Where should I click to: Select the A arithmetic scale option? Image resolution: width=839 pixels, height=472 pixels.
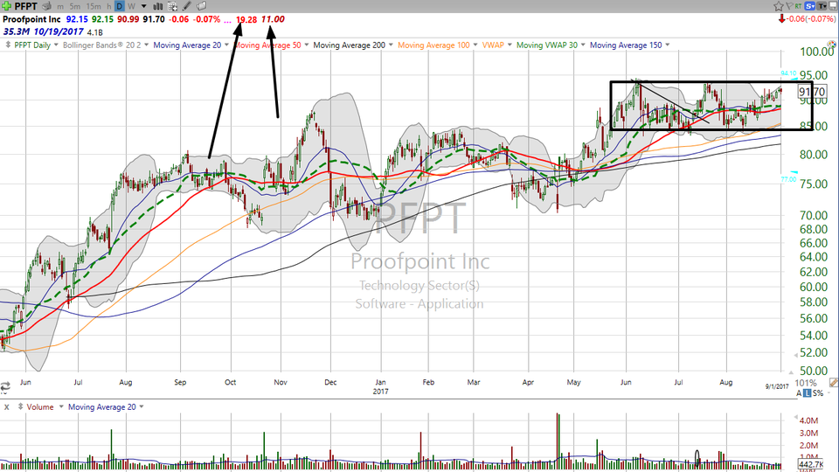(x=800, y=393)
